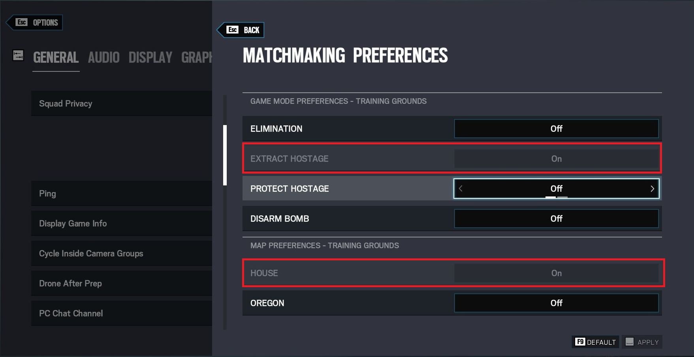Open the General tab
This screenshot has width=694, height=357.
point(56,58)
